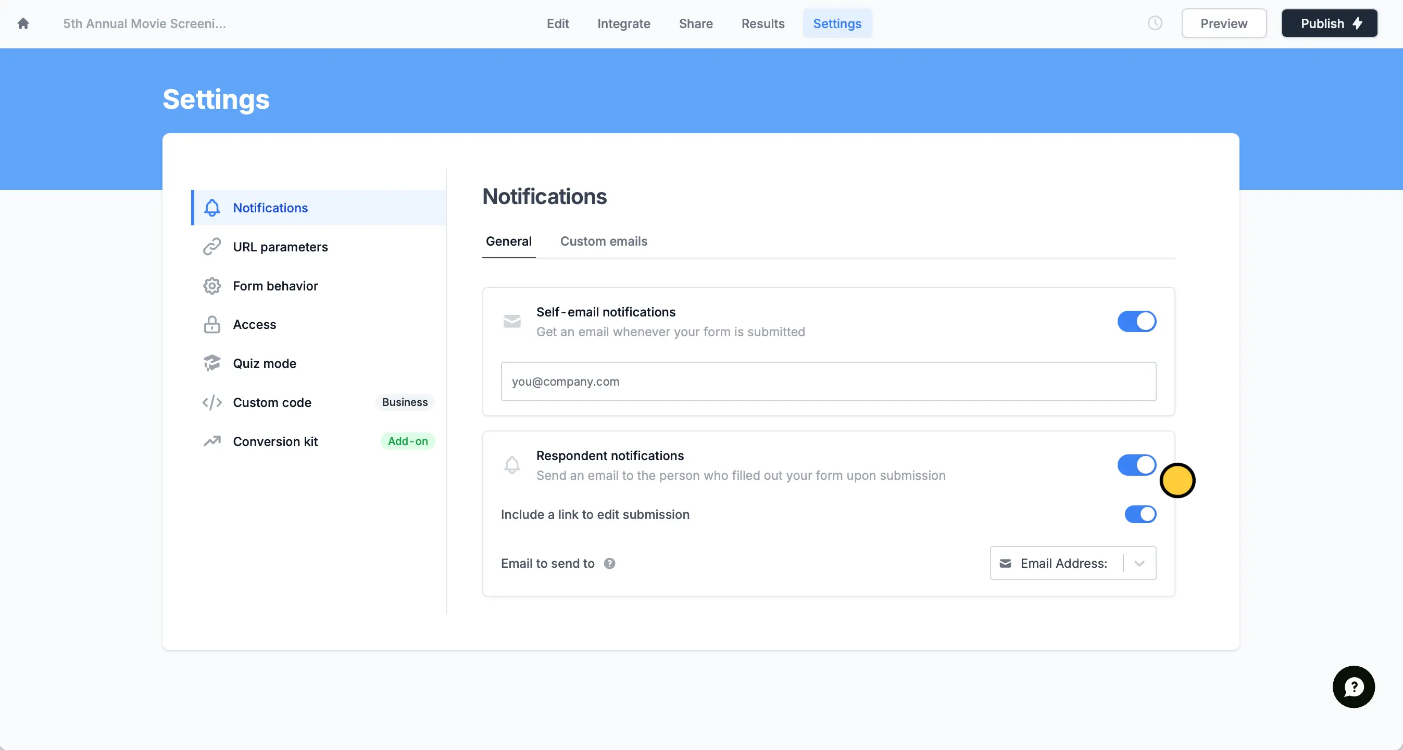Click the form title 5th Annual Movie Screeni...
1403x750 pixels.
[x=144, y=23]
